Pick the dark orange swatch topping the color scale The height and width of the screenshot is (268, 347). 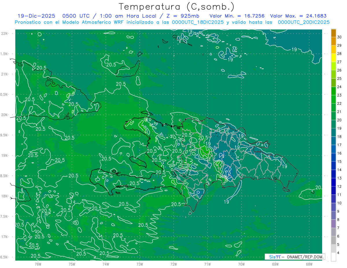(x=333, y=33)
